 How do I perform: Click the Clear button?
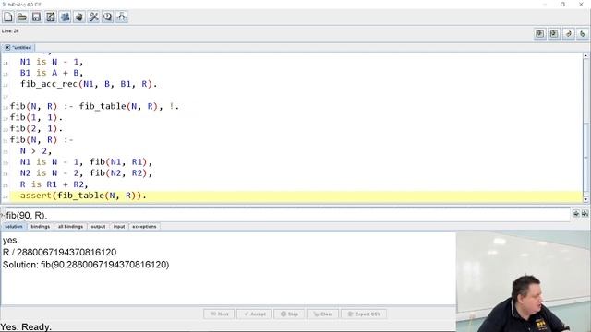(x=322, y=314)
